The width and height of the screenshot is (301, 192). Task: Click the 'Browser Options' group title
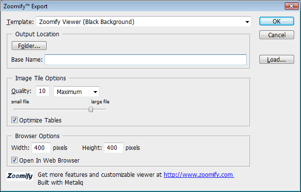coord(37,136)
